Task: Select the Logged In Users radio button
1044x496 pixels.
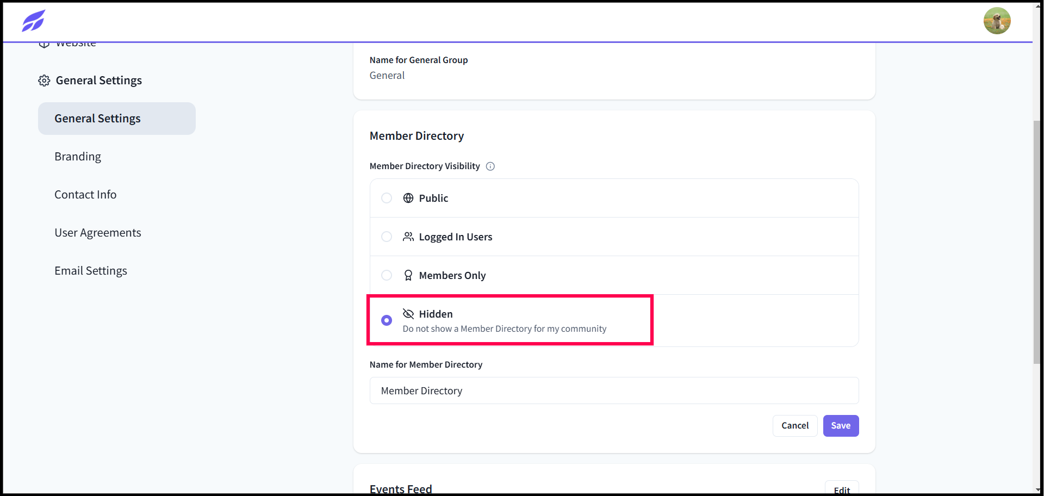Action: tap(387, 237)
